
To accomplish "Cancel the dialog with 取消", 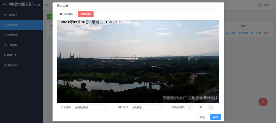I will point(203,117).
